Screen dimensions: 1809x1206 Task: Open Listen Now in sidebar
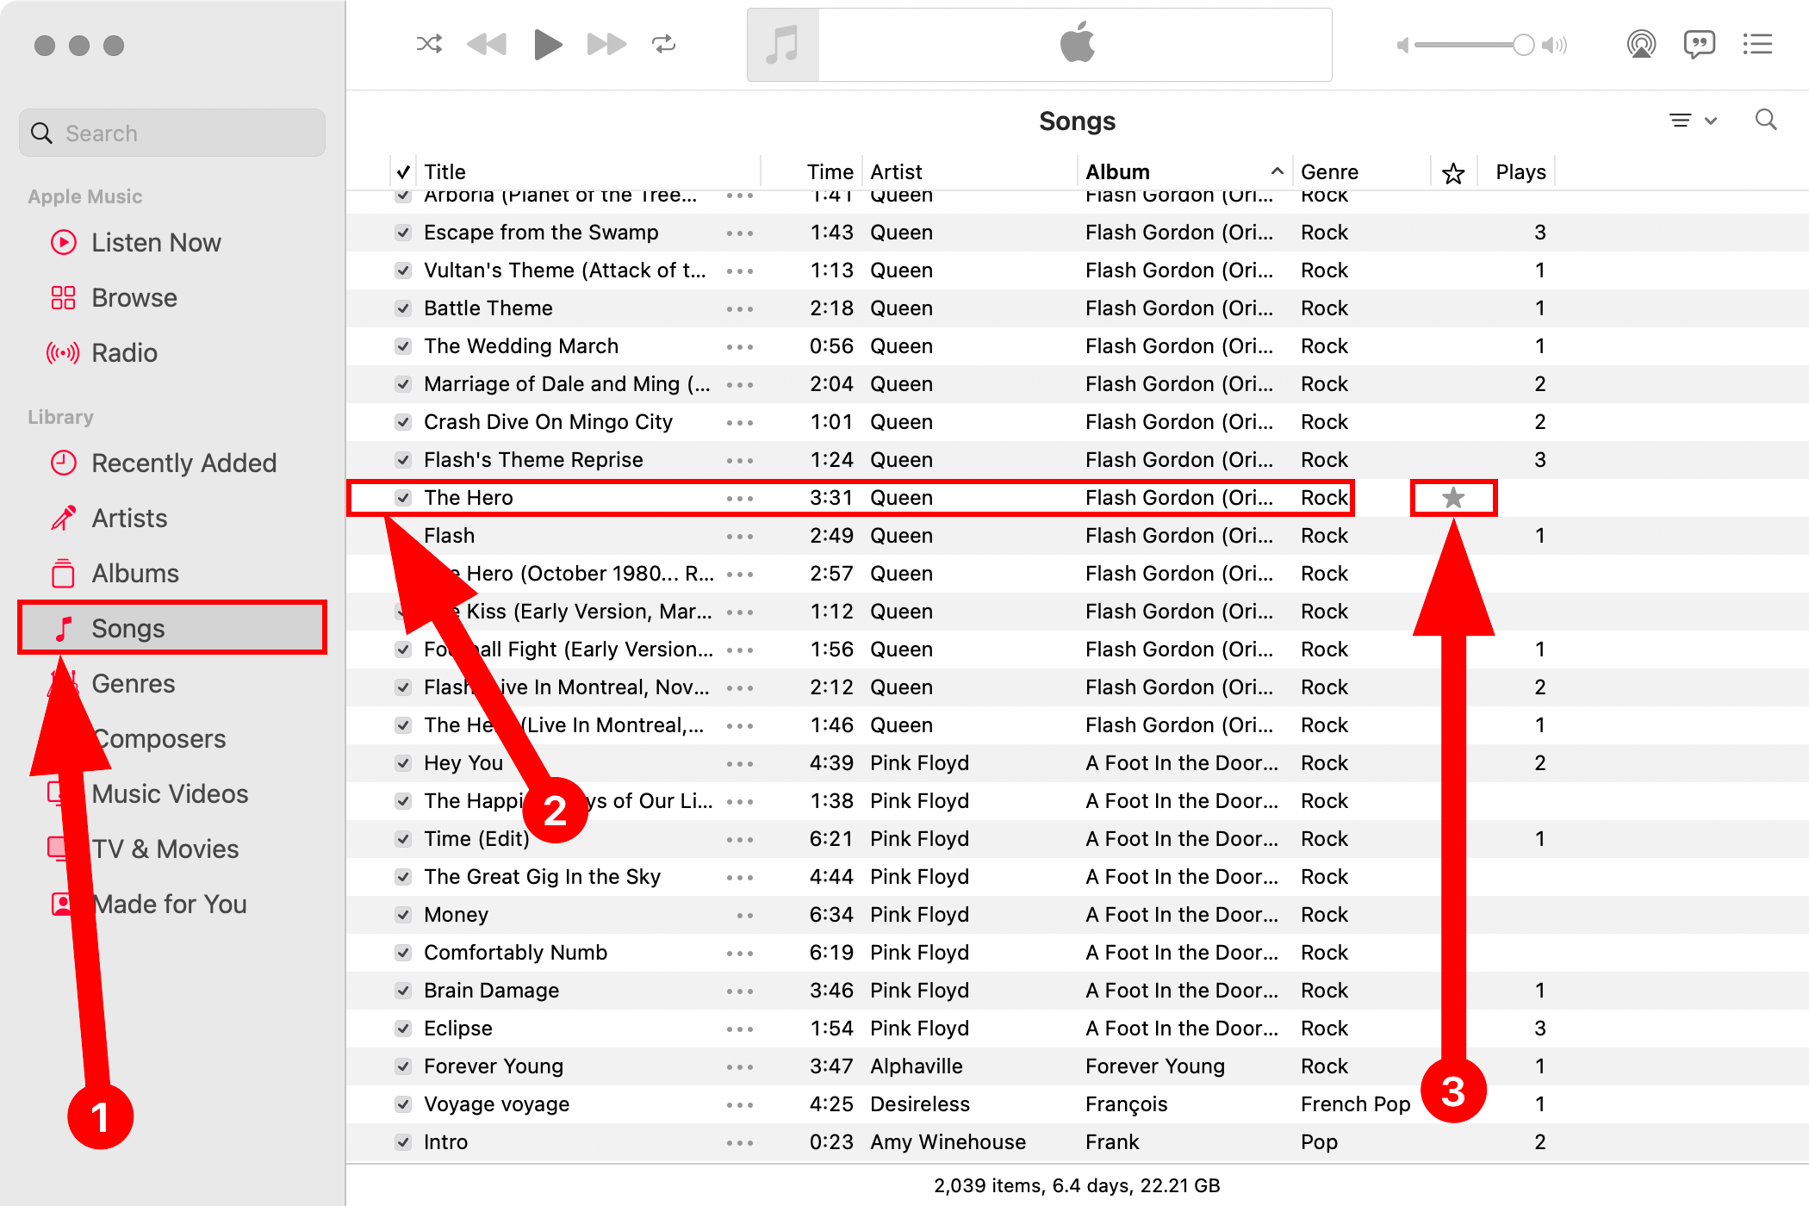pos(156,243)
